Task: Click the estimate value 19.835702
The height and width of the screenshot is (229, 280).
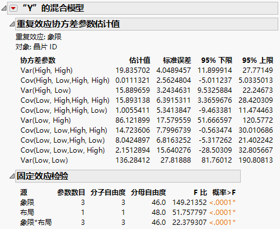Action: (x=133, y=70)
